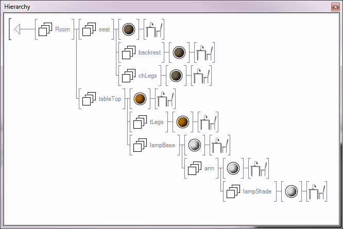Click the back arrow at hierarchy root
343x229 pixels.
(x=18, y=29)
